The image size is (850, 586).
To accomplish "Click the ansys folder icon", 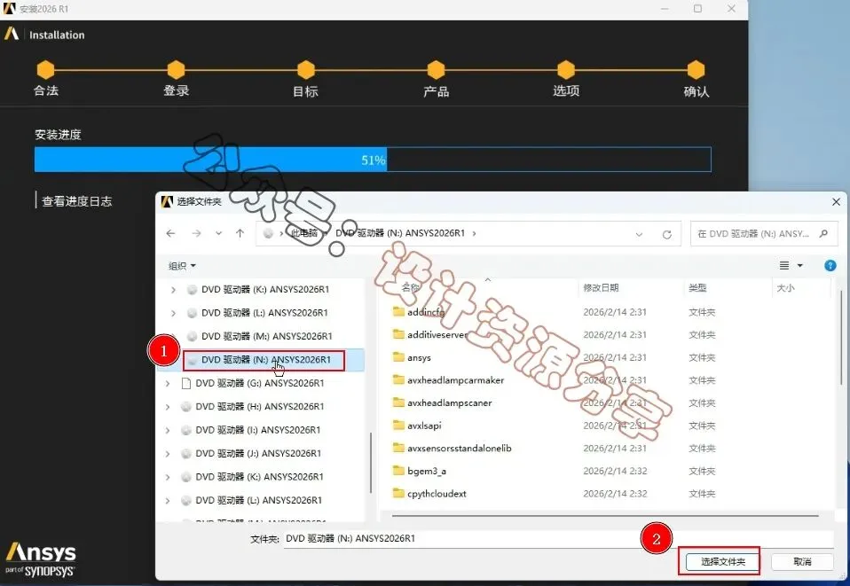I will (x=398, y=357).
